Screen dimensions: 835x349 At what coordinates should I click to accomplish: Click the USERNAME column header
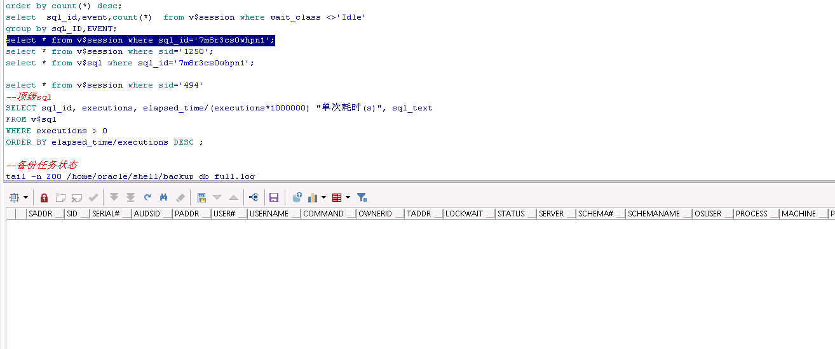point(269,214)
